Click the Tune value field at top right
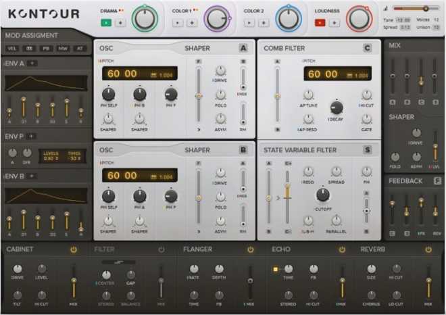The image size is (446, 315). pos(403,20)
